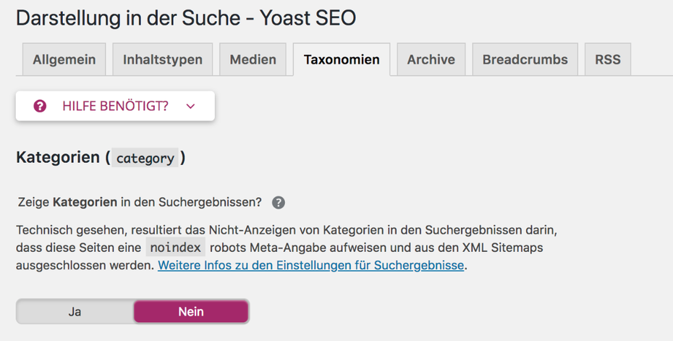This screenshot has height=341, width=673.
Task: Switch to the Archive tab
Action: [431, 59]
